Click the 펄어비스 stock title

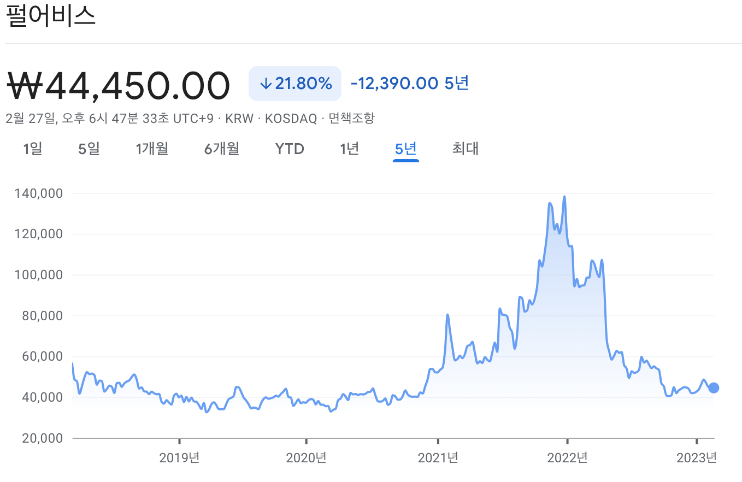tap(51, 16)
